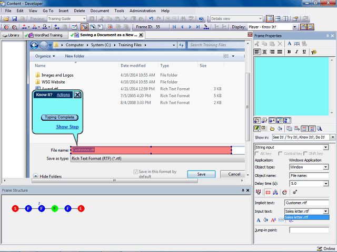Click the Online status icon in status bar
This screenshot has height=252, width=337.
point(320,248)
